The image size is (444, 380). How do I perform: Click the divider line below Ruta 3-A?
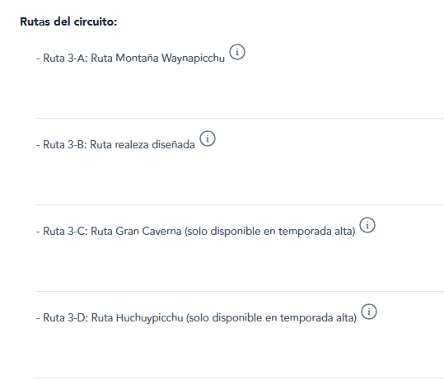click(240, 118)
